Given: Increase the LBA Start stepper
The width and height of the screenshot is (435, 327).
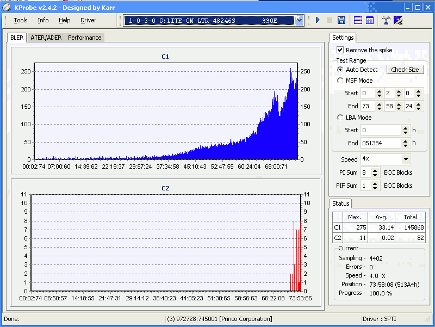Looking at the screenshot, I should coord(405,128).
